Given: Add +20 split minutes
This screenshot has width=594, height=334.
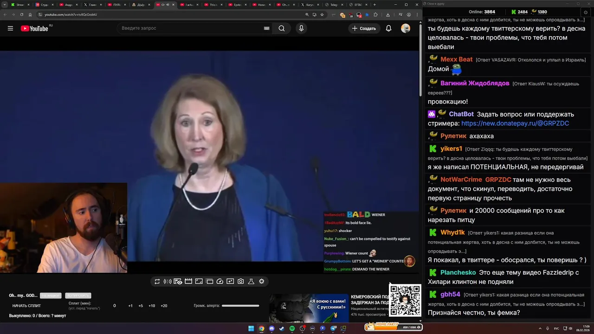Looking at the screenshot, I should (164, 306).
